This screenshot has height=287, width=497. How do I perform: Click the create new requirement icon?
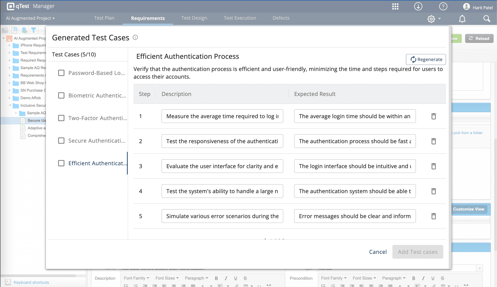click(14, 30)
